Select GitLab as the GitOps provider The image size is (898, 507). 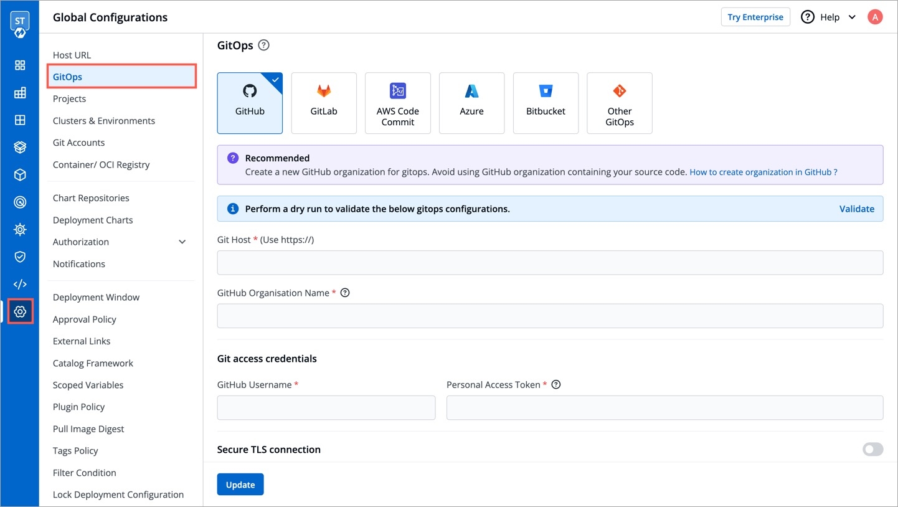point(324,103)
